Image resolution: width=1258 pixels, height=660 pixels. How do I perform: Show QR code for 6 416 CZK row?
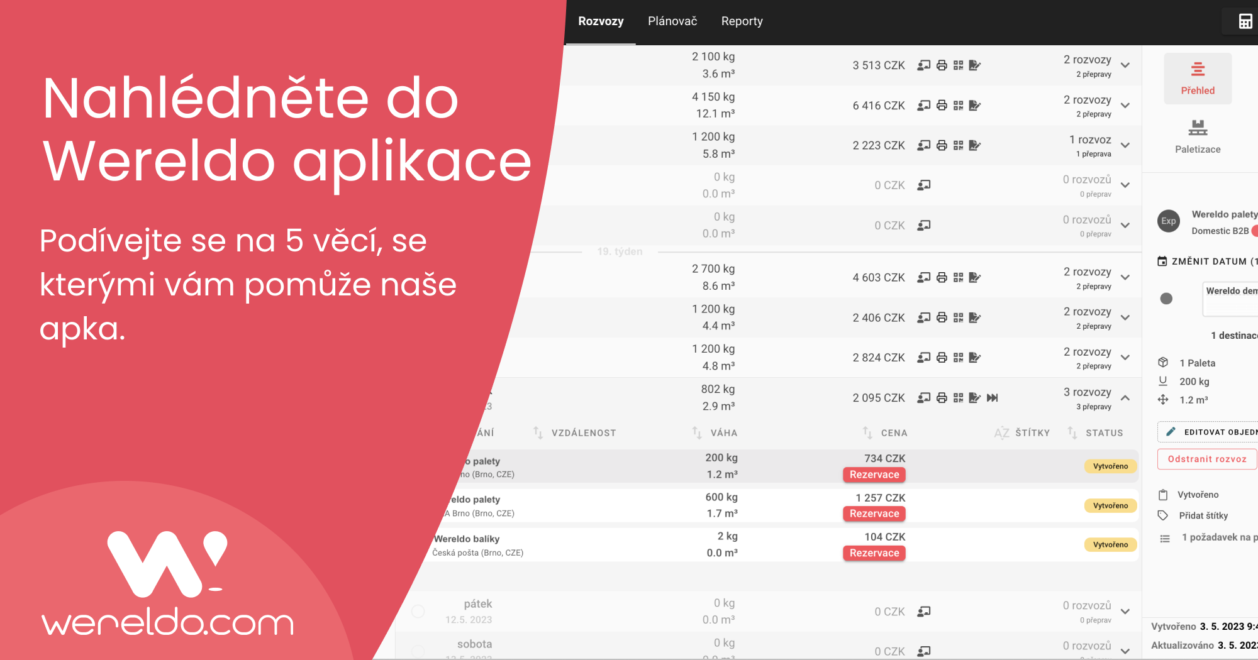pyautogui.click(x=958, y=106)
